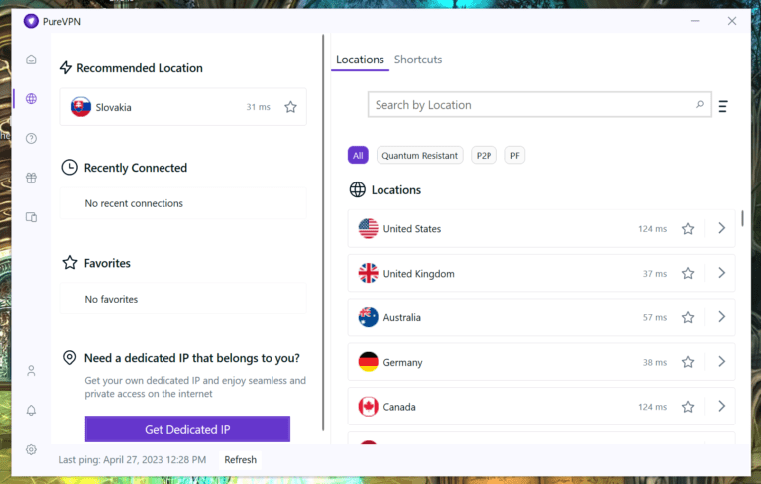Expand the United Kingdom cities chevron
The width and height of the screenshot is (761, 484).
pos(721,273)
